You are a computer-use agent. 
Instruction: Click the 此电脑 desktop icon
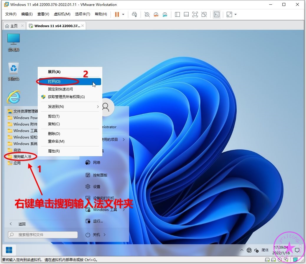click(14, 42)
